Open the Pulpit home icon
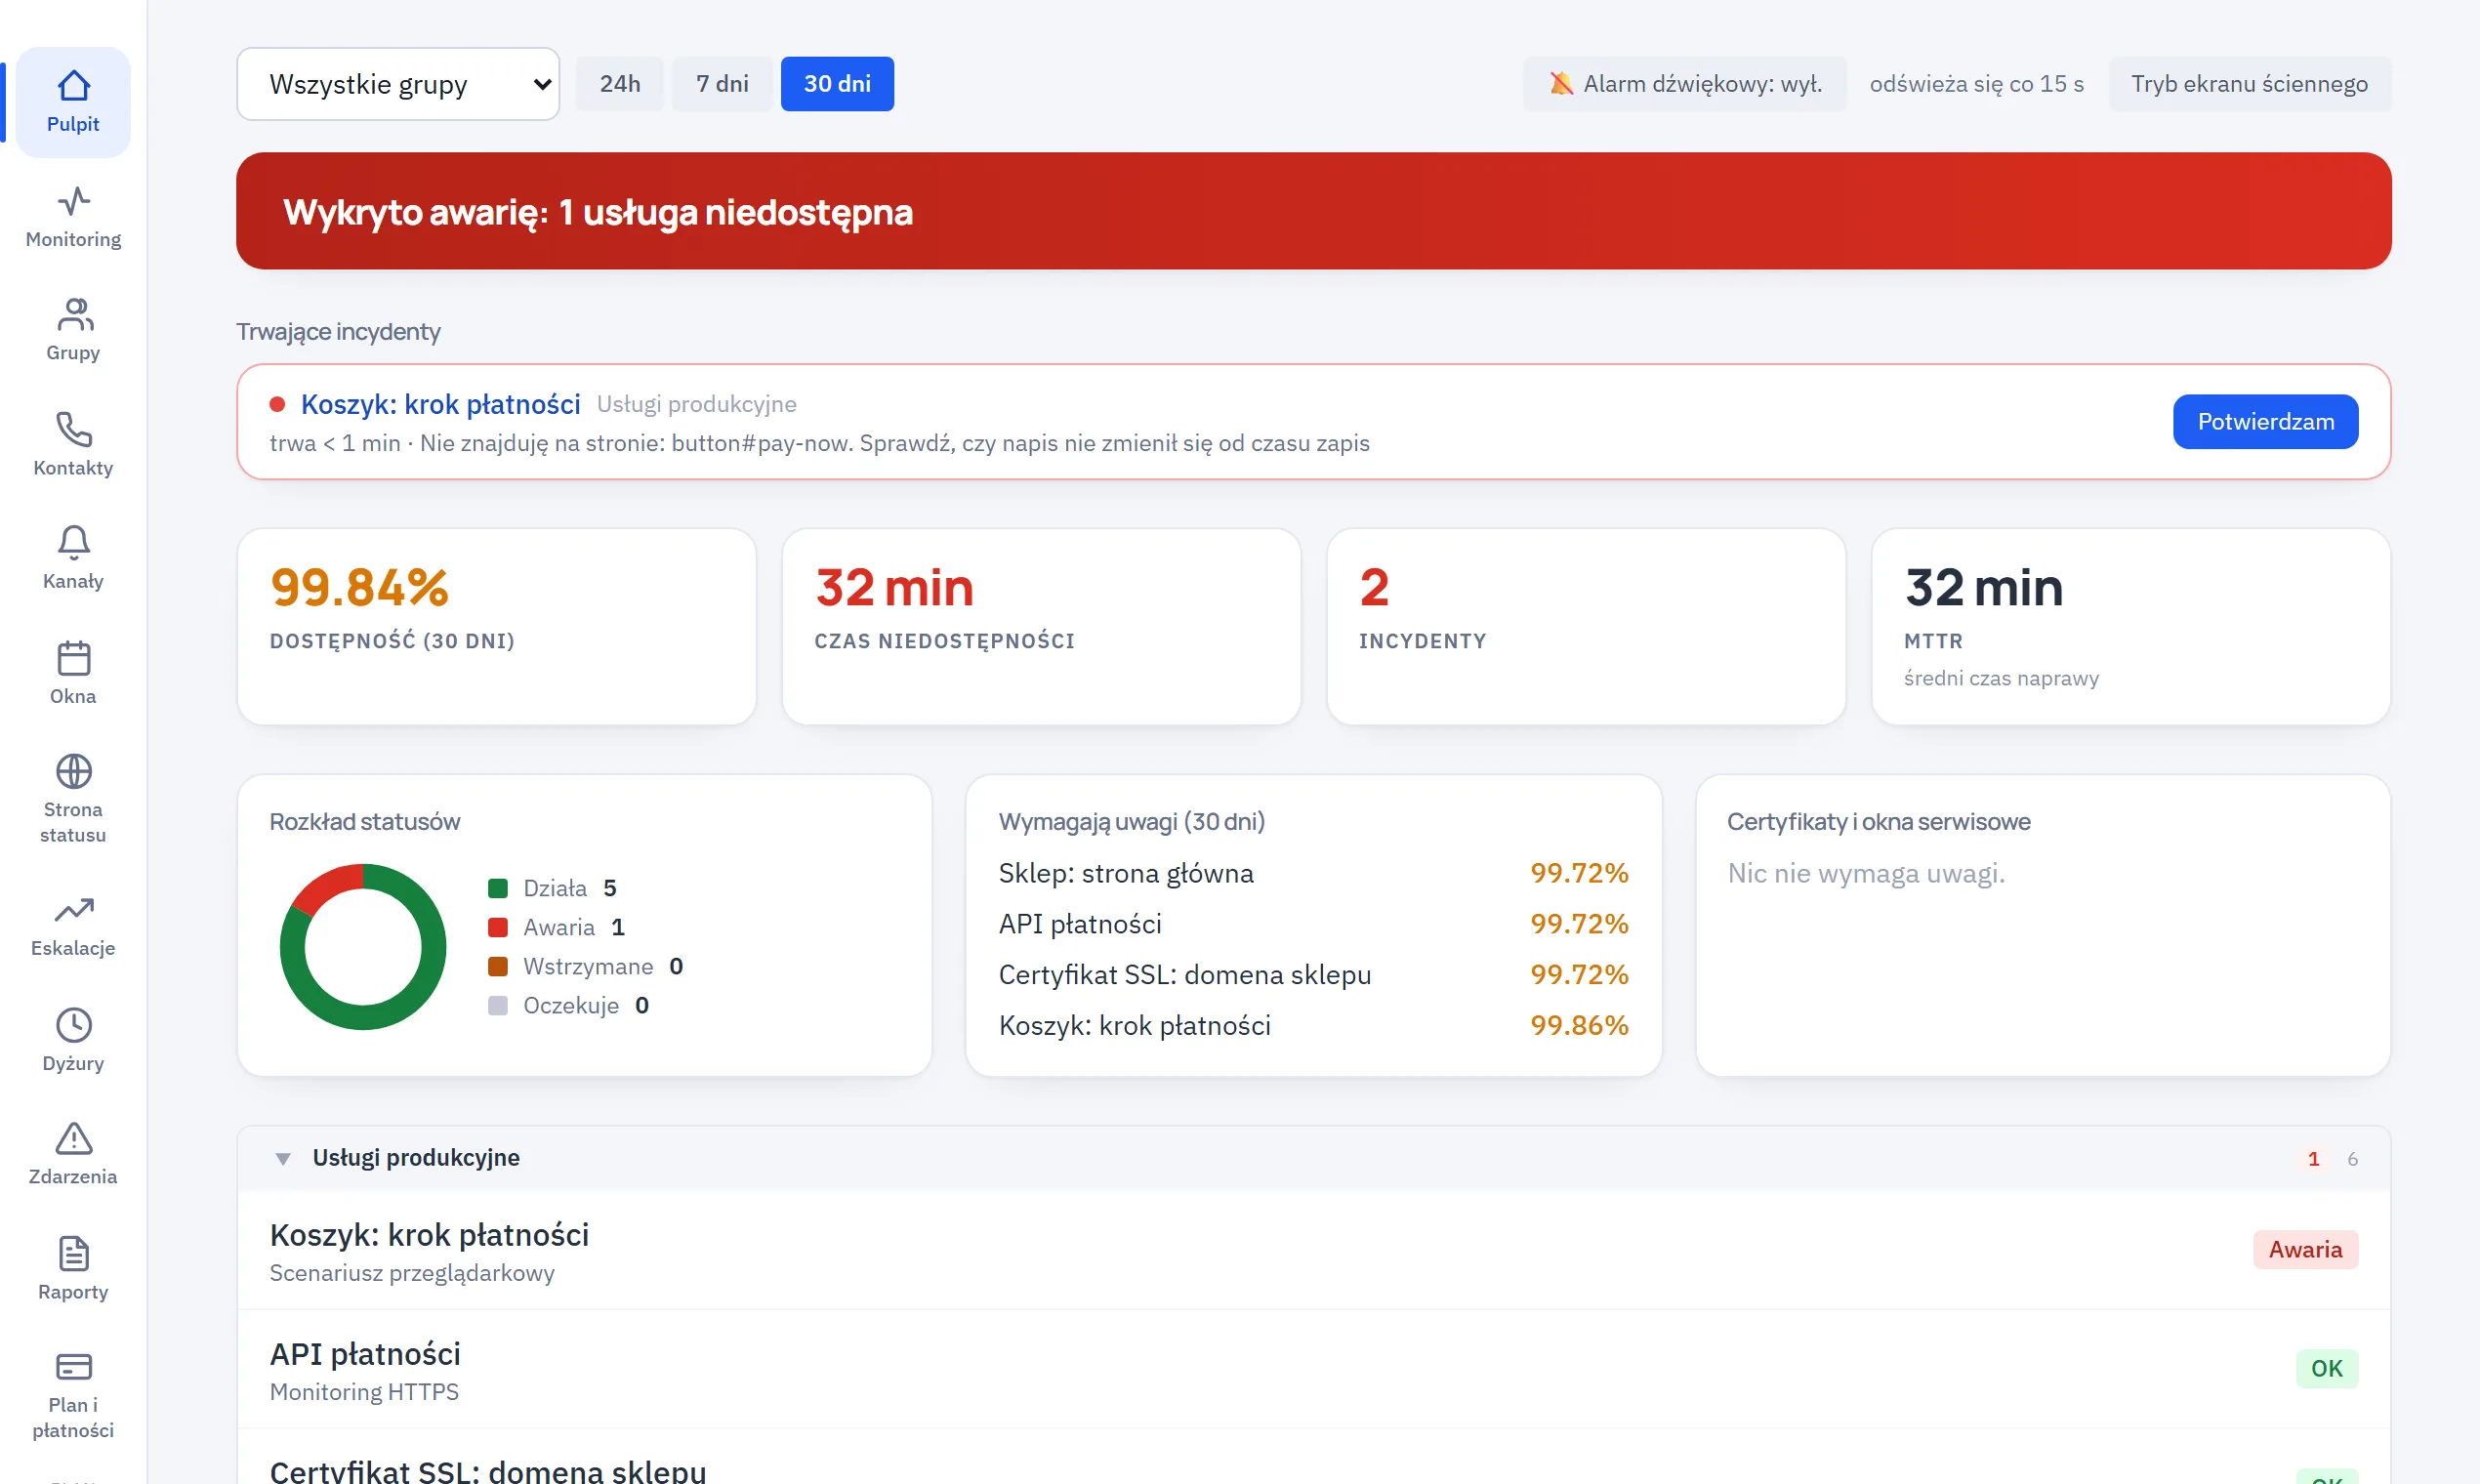Viewport: 2480px width, 1484px height. (x=73, y=86)
